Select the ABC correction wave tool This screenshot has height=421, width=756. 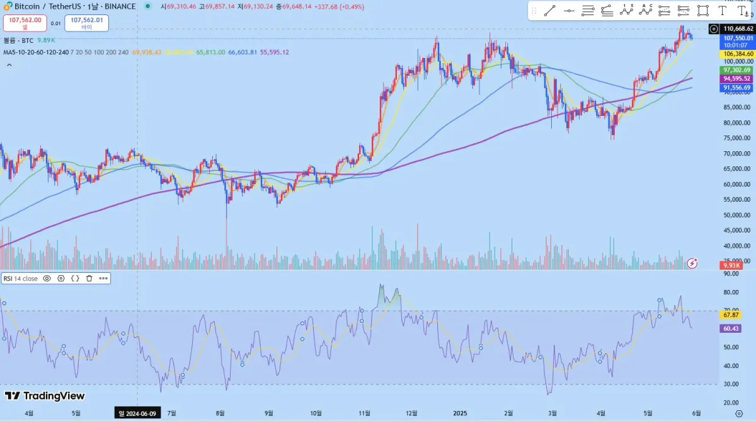[x=646, y=11]
